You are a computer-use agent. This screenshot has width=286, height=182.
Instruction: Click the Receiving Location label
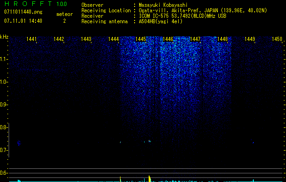tap(106, 10)
